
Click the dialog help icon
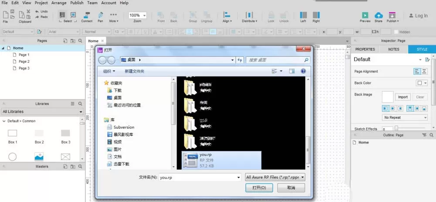tap(303, 71)
